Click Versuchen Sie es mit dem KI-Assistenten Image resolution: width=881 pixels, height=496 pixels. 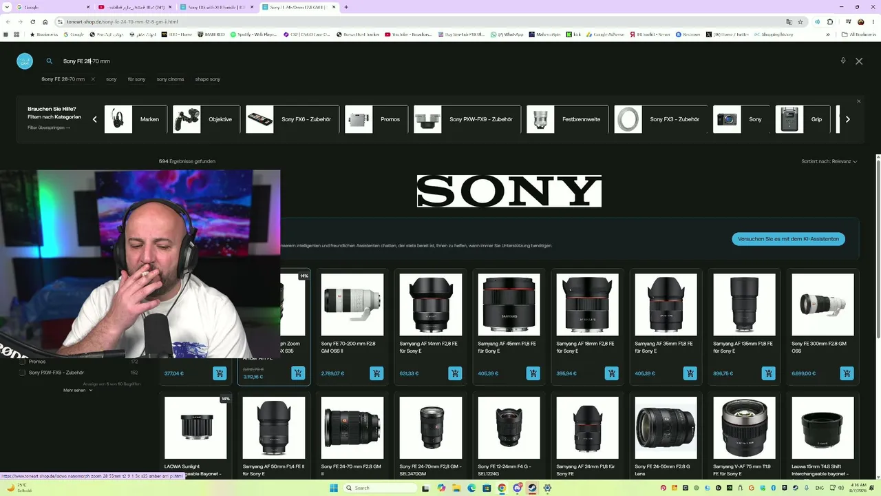click(788, 239)
